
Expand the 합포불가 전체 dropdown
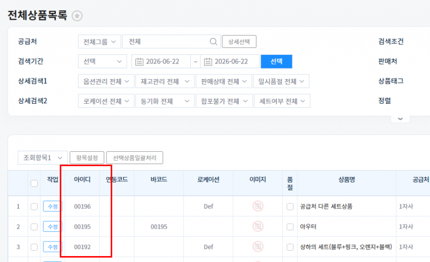[x=224, y=101]
